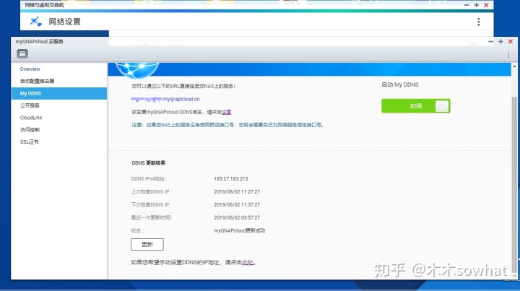Click the scrollbar up arrow in the content pane
520x291 pixels.
click(514, 66)
